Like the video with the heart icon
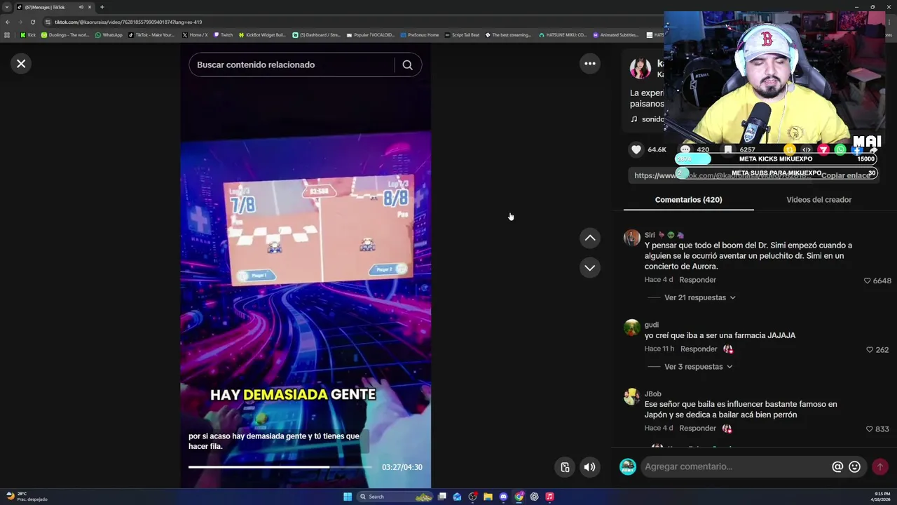 tap(636, 149)
